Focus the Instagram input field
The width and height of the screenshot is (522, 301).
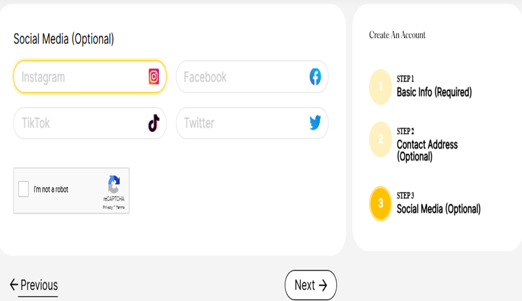(90, 77)
